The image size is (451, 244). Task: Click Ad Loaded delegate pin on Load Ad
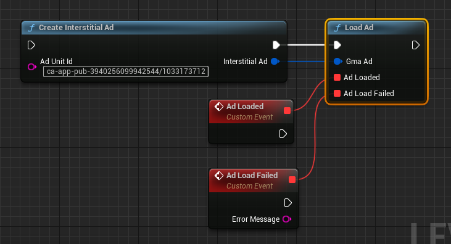coord(337,77)
